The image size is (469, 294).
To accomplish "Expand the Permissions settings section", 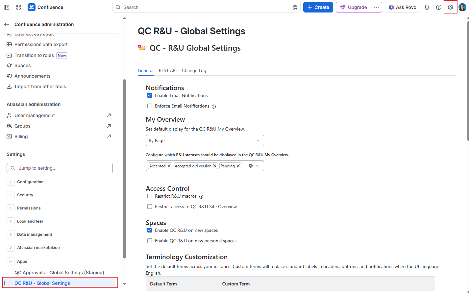I will (x=11, y=208).
